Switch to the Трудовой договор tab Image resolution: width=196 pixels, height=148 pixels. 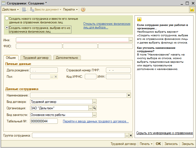point(36,58)
